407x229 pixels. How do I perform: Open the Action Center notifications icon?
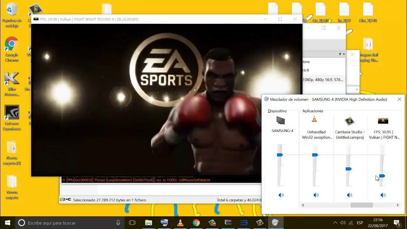tap(397, 223)
